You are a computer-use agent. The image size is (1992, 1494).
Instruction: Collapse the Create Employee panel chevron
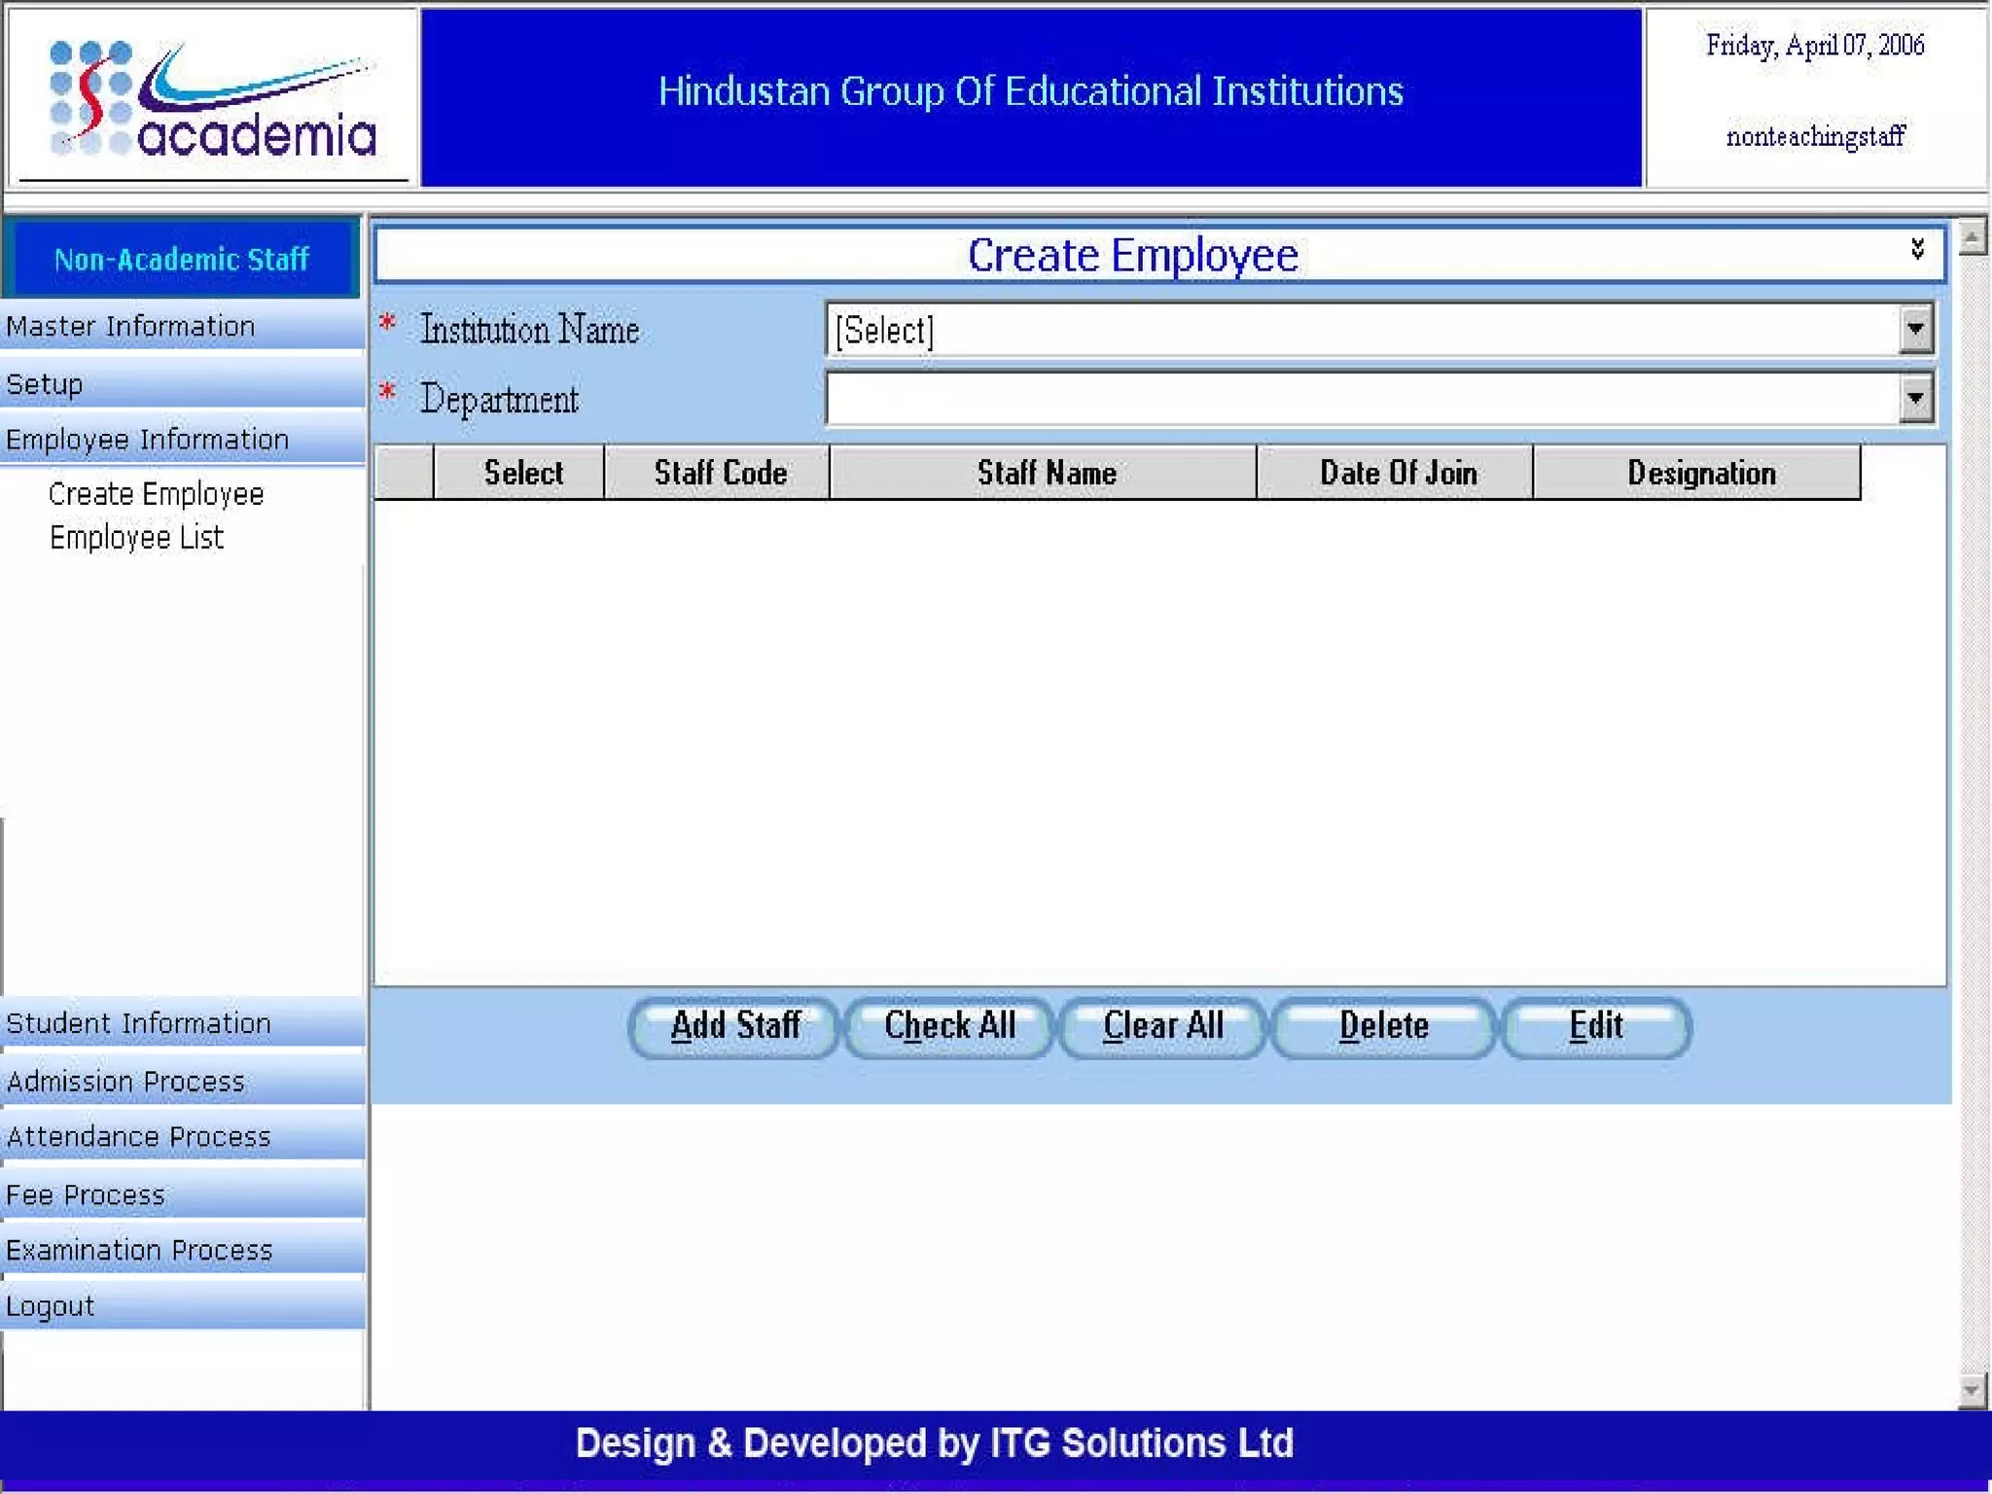tap(1916, 249)
